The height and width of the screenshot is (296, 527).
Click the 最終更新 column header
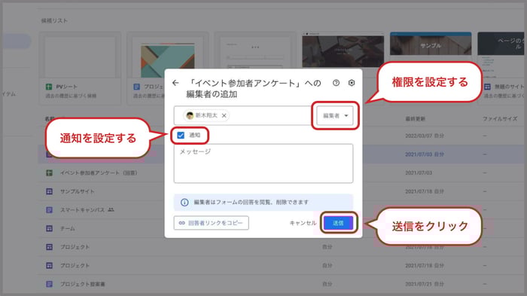click(415, 119)
